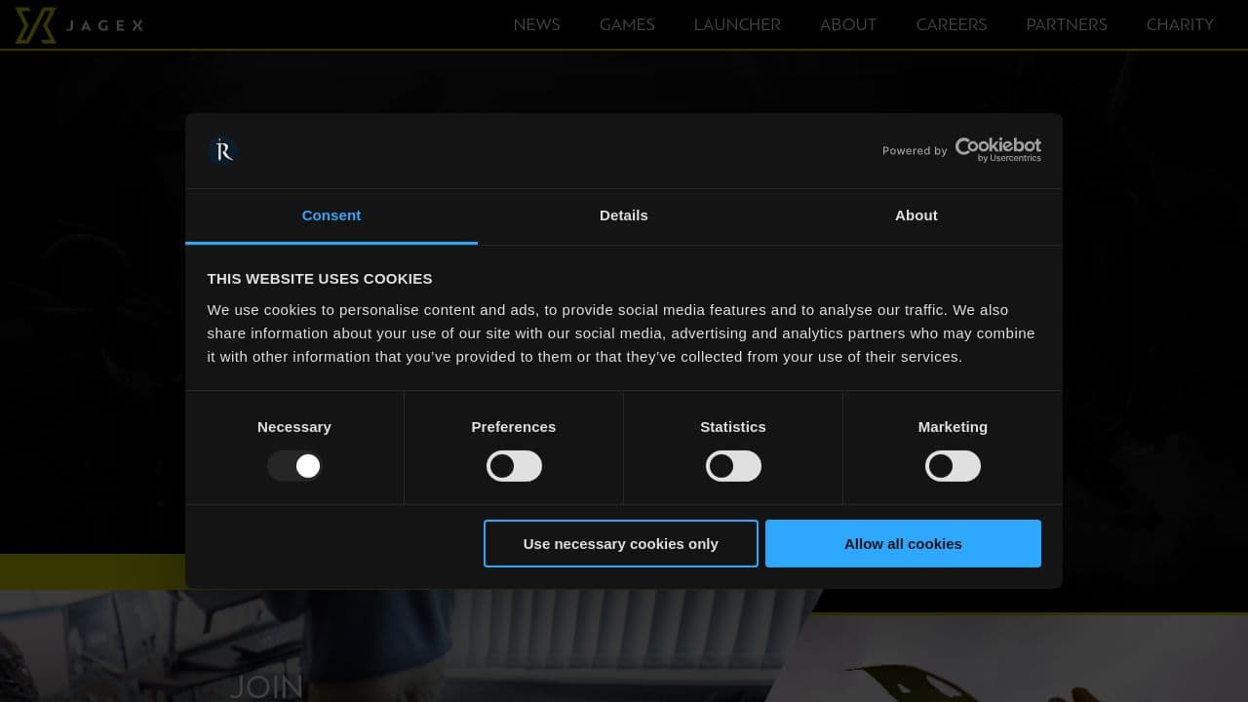Click the Necessary cookies switch
1248x702 pixels.
pos(294,466)
